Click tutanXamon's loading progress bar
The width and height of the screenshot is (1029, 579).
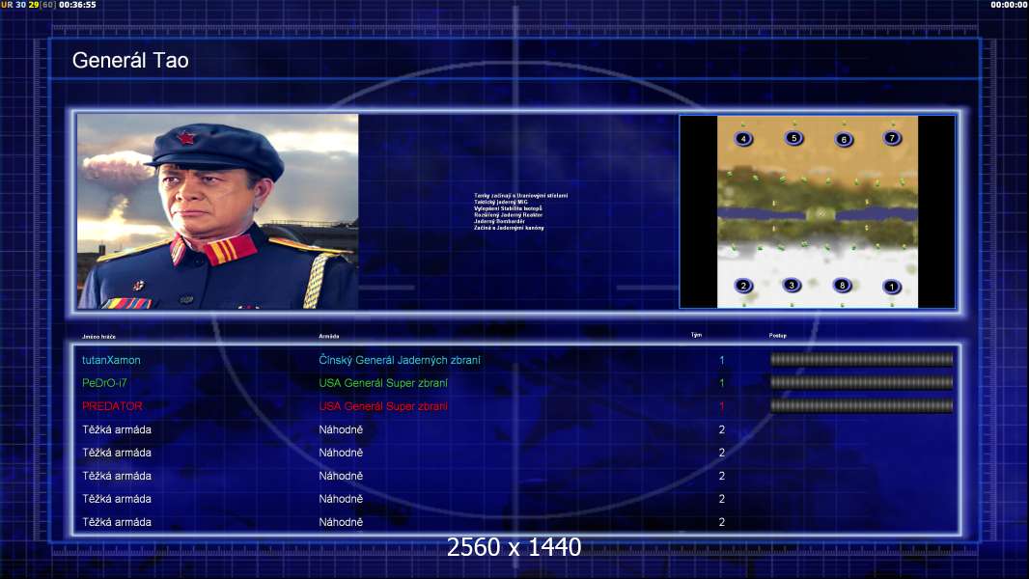861,359
